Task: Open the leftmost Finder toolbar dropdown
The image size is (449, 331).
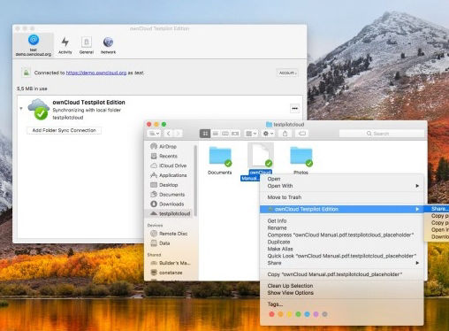Action: (154, 134)
